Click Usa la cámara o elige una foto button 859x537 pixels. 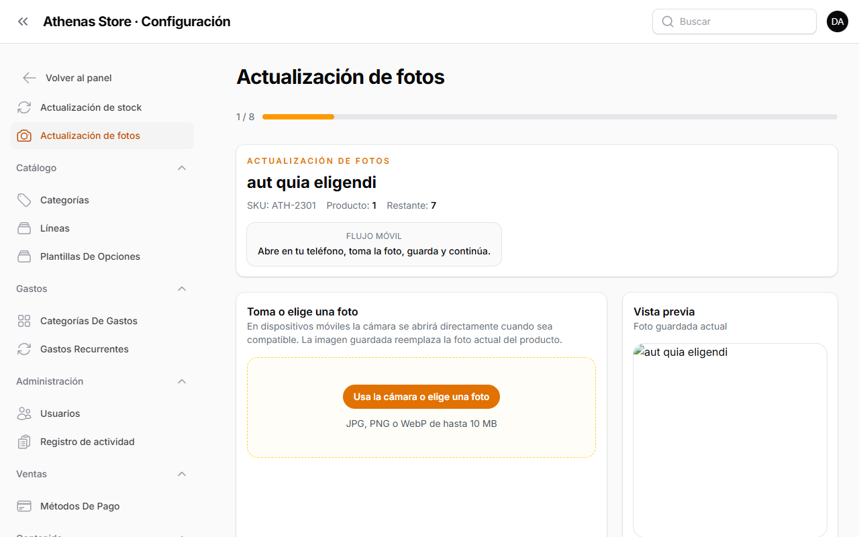click(x=421, y=397)
